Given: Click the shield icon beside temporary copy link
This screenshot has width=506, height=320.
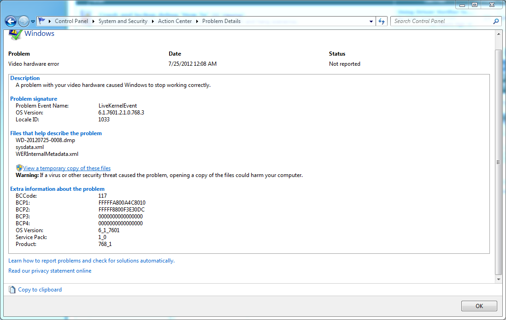Looking at the screenshot, I should (x=19, y=168).
